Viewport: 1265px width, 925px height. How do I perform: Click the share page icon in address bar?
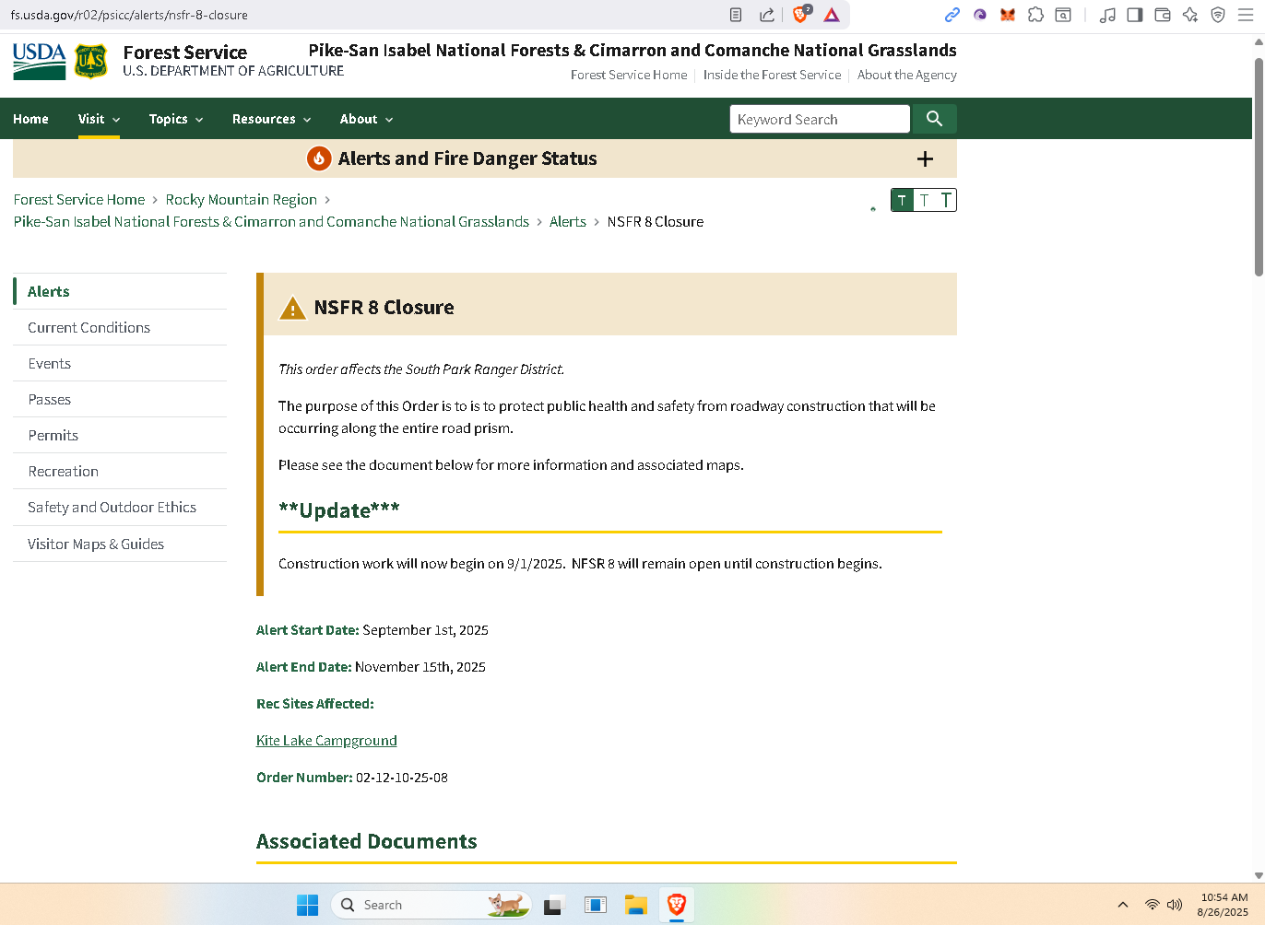pos(767,15)
